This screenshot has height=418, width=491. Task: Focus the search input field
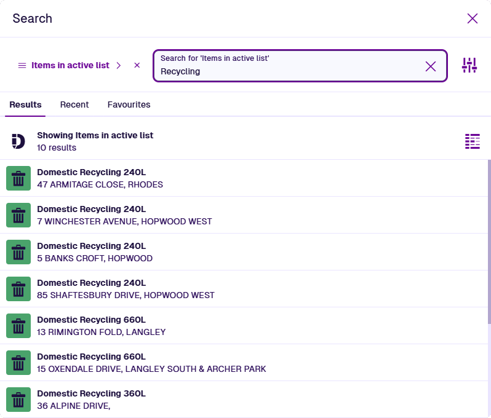[289, 71]
